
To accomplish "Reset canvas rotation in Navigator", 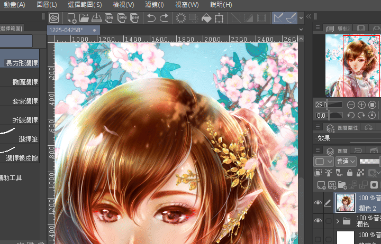I will point(372,115).
